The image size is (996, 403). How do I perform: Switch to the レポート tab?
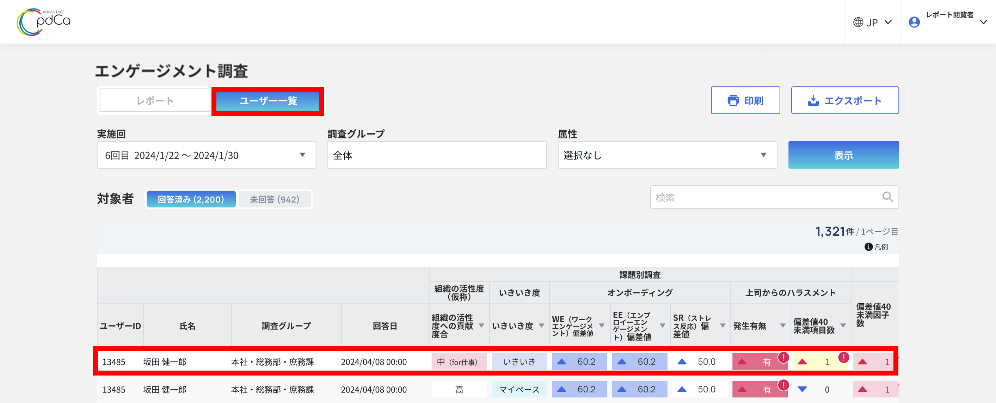(x=155, y=100)
